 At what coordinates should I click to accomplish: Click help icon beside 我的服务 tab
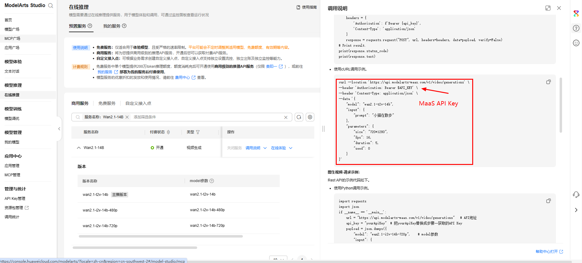click(x=124, y=26)
